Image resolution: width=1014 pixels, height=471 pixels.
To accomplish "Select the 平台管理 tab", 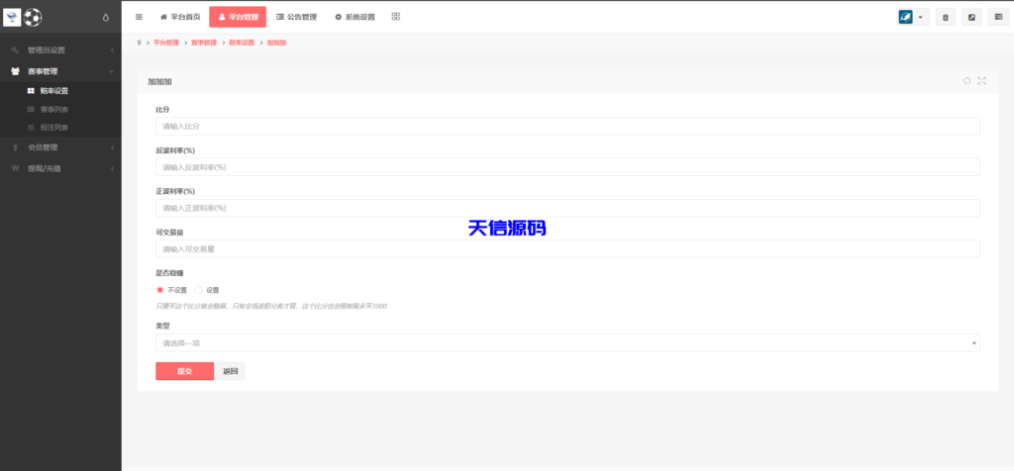I will coord(238,18).
